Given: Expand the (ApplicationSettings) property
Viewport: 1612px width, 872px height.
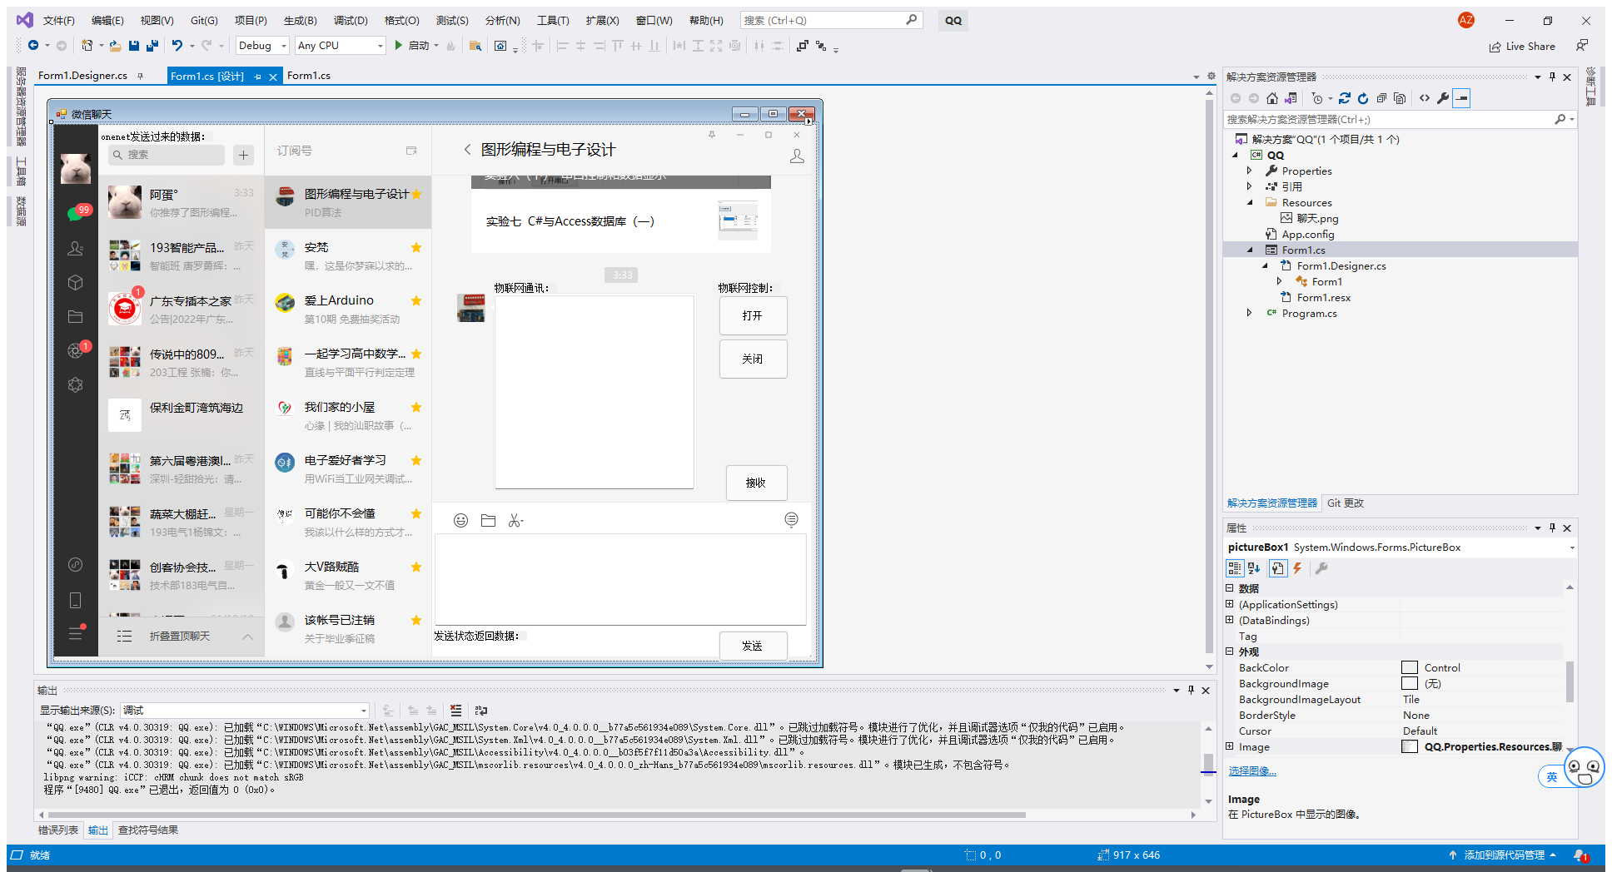Looking at the screenshot, I should pyautogui.click(x=1230, y=604).
